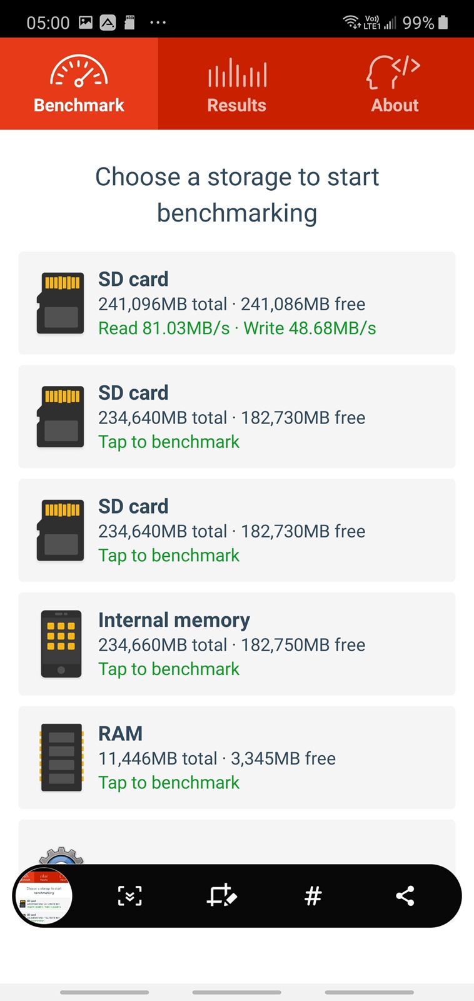Tap the SD card icon with benchmark results
474x1001 pixels.
coord(61,303)
